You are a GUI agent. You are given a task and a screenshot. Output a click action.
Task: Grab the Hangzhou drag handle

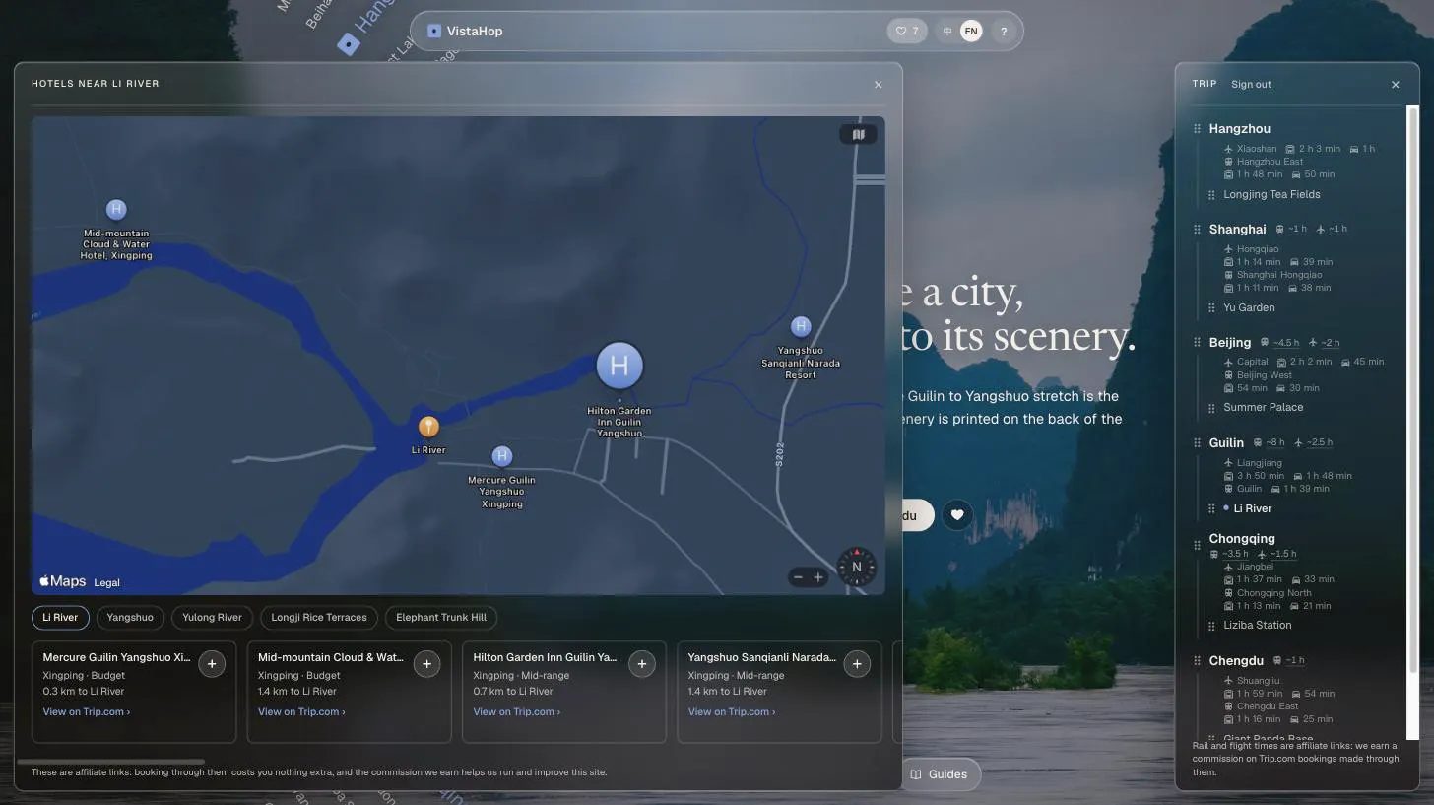pos(1198,129)
